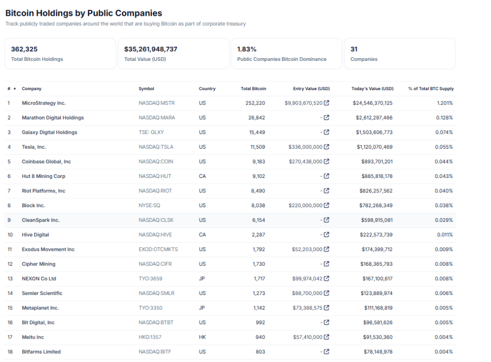Click Coinbase Global external link icon
Image resolution: width=491 pixels, height=362 pixels.
point(327,162)
